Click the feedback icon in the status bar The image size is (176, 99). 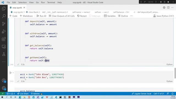[x=168, y=94]
